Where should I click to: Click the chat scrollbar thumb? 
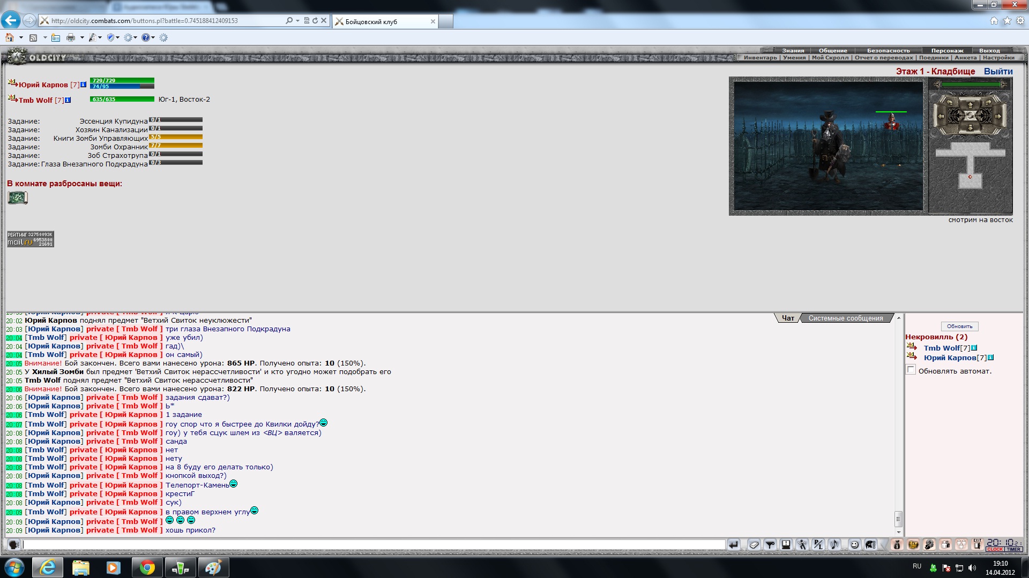899,519
